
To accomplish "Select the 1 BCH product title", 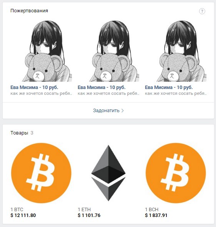I will click(x=151, y=210).
